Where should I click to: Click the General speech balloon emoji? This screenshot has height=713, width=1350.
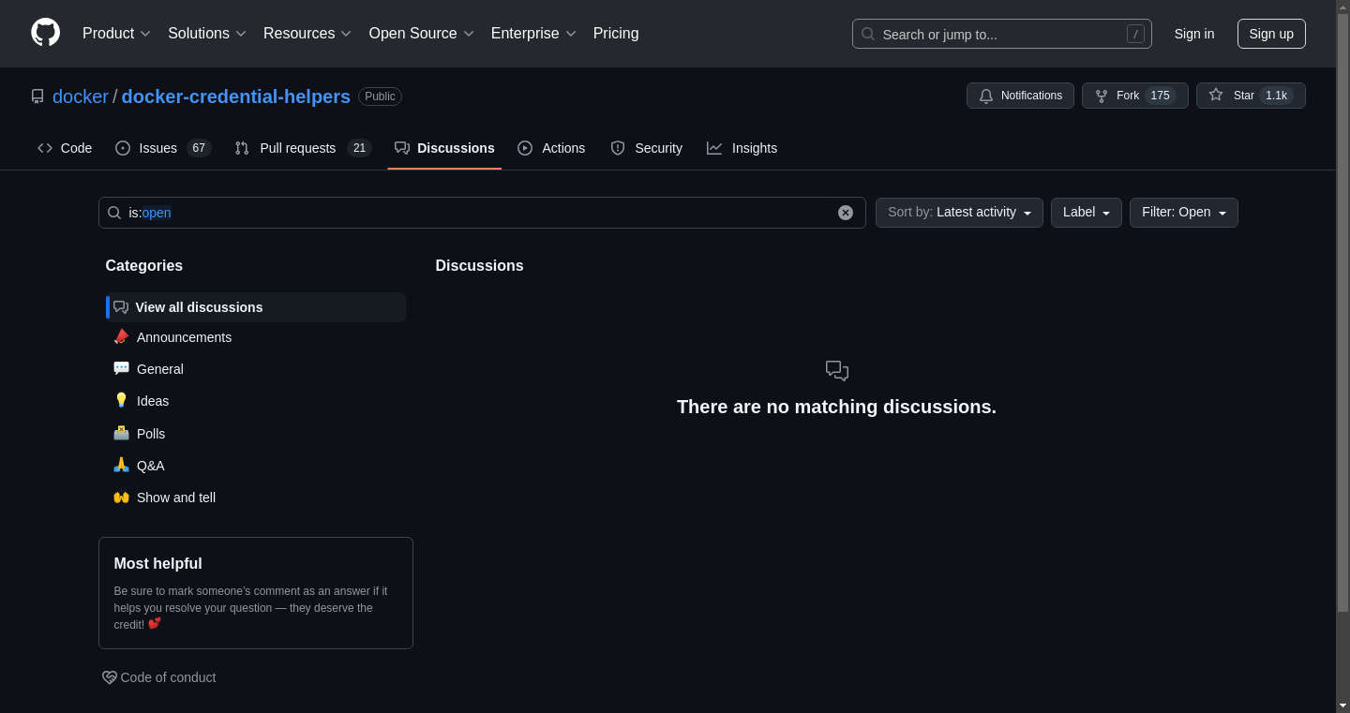121,368
